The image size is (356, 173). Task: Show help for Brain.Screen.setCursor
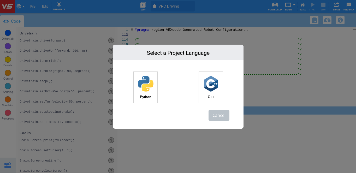coord(111,150)
